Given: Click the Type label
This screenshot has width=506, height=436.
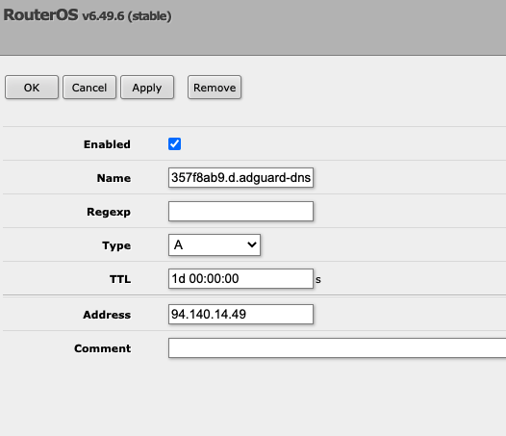Looking at the screenshot, I should pos(116,245).
